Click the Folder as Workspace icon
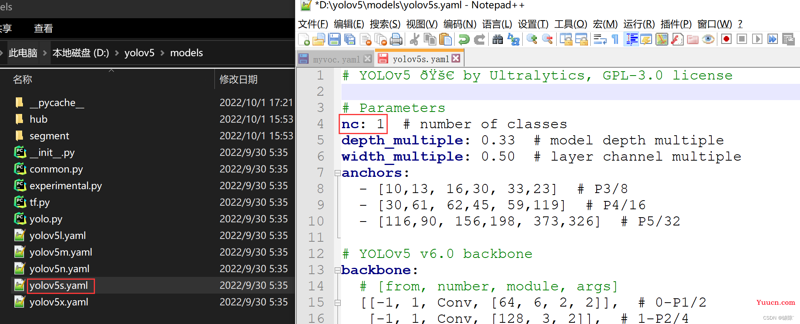 point(693,39)
